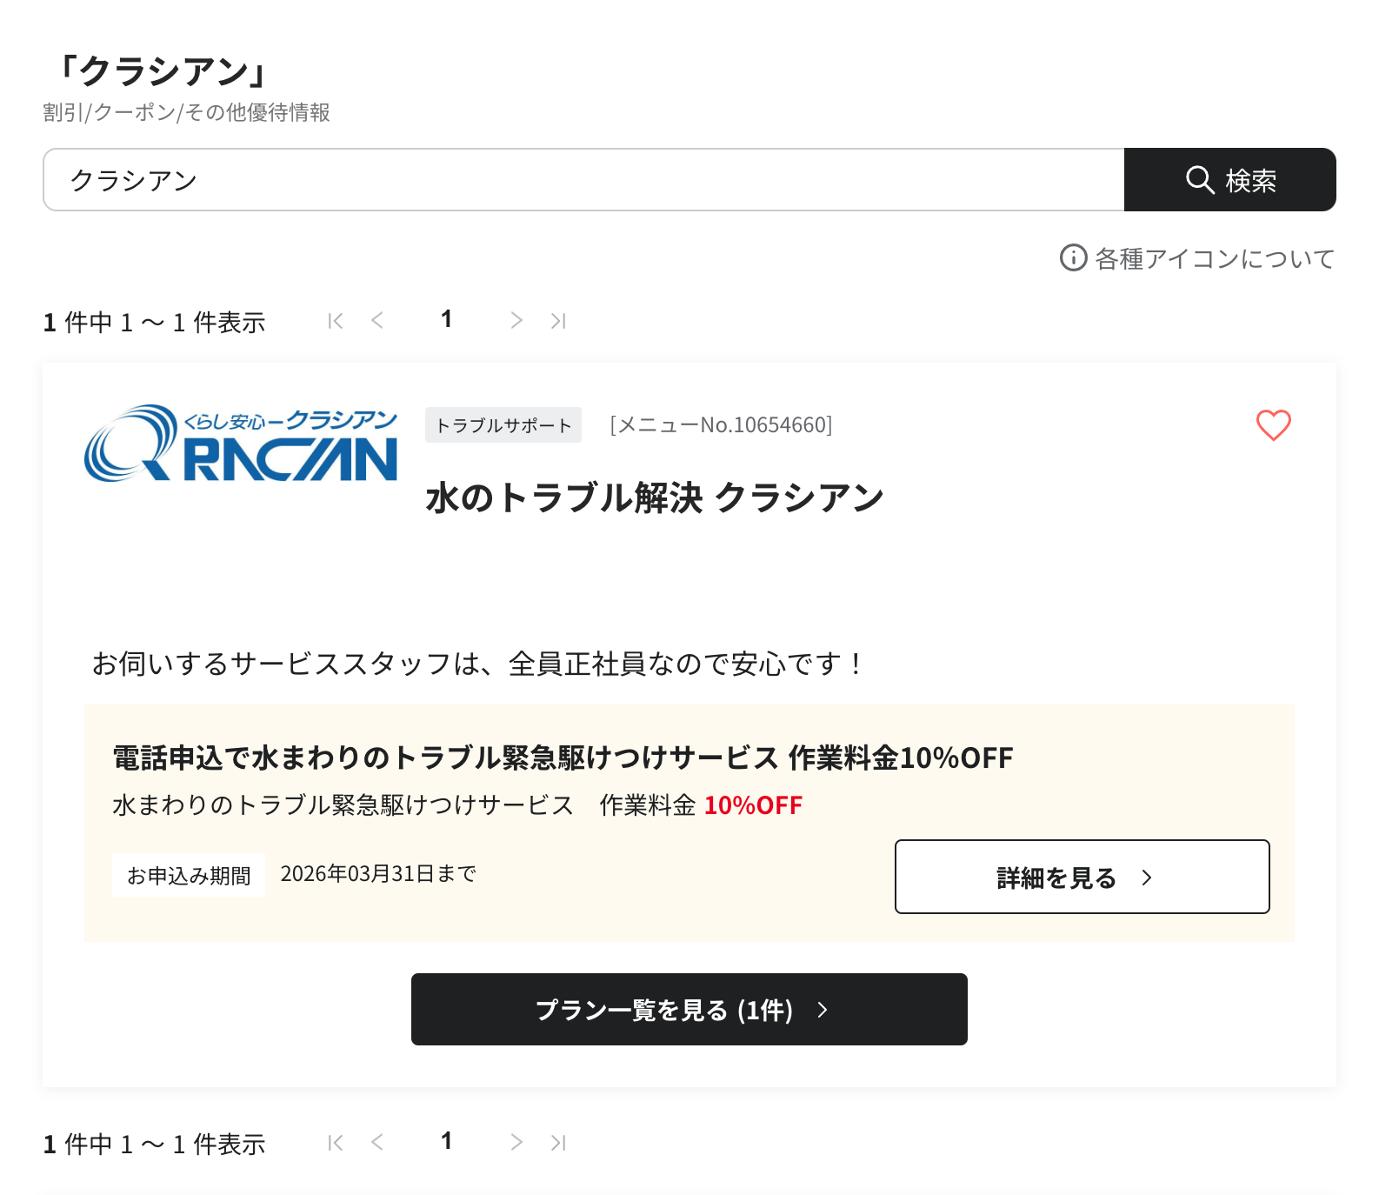Favorite the listing with the heart icon
The height and width of the screenshot is (1195, 1379).
click(1272, 426)
